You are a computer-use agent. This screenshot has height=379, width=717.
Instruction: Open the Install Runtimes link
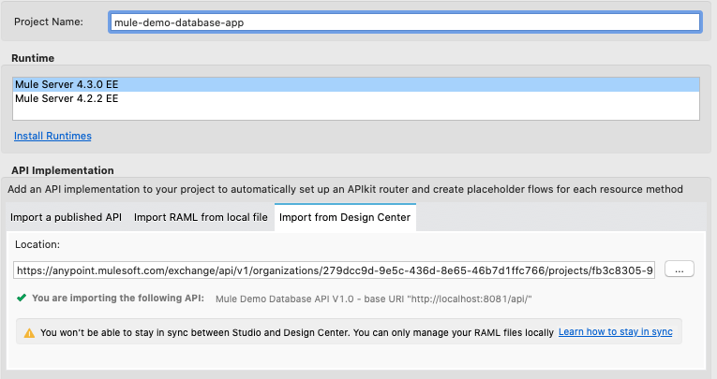52,136
